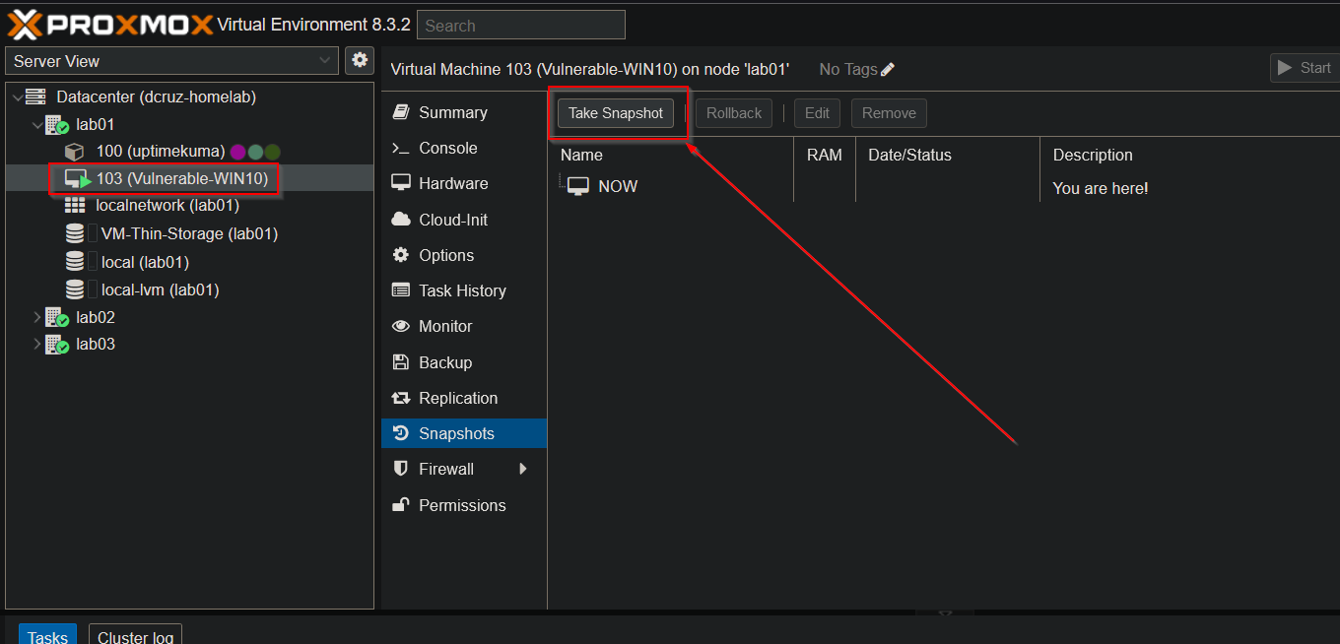Select the lab02 node icon
1340x644 pixels.
coord(57,317)
